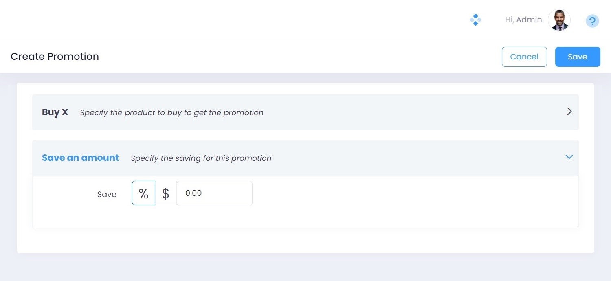The width and height of the screenshot is (611, 281).
Task: Select the percent discount type
Action: (x=143, y=193)
